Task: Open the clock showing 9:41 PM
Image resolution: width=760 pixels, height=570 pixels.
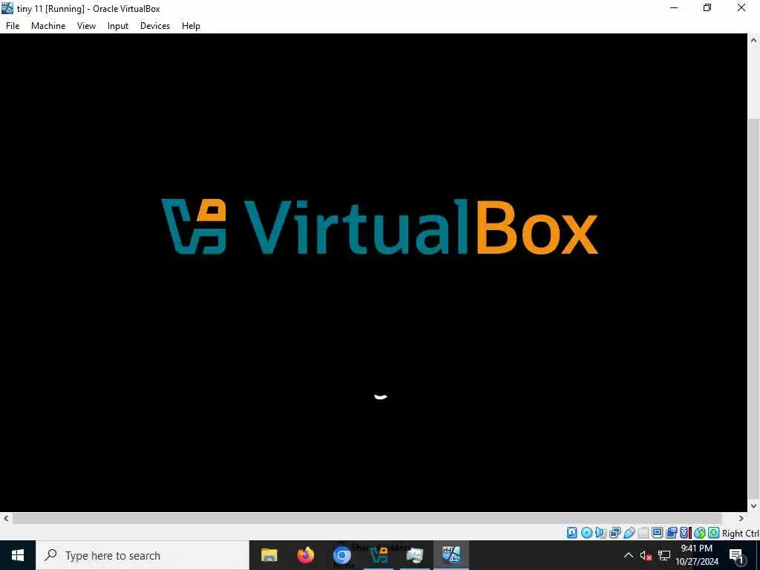Action: pyautogui.click(x=697, y=555)
